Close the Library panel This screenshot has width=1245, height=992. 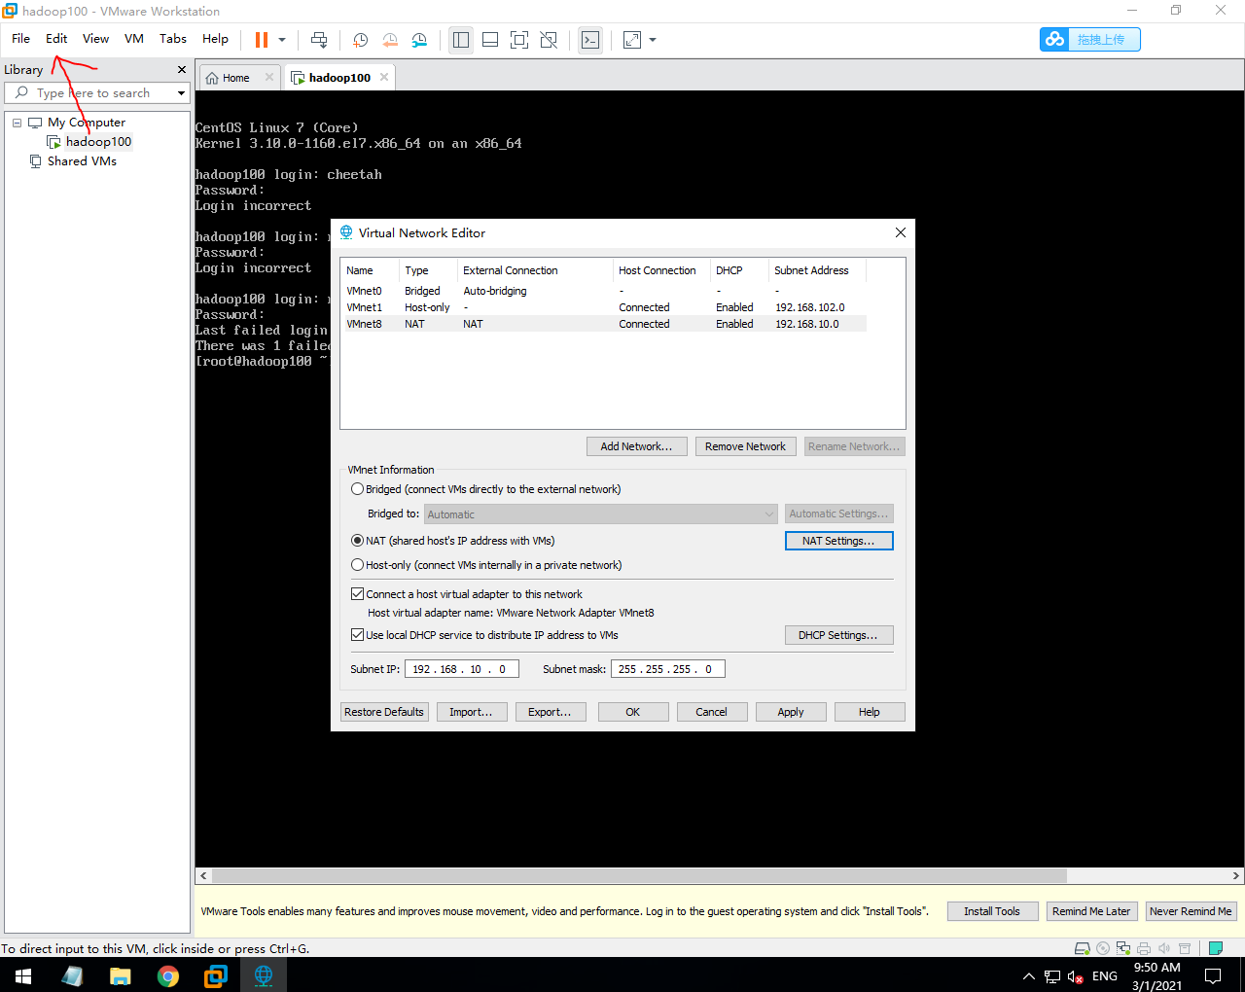click(182, 70)
